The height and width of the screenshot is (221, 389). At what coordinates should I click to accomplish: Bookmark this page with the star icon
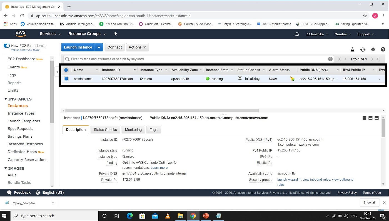point(365,16)
